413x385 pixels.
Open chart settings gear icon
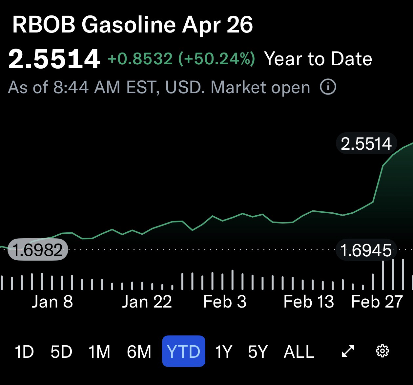382,351
